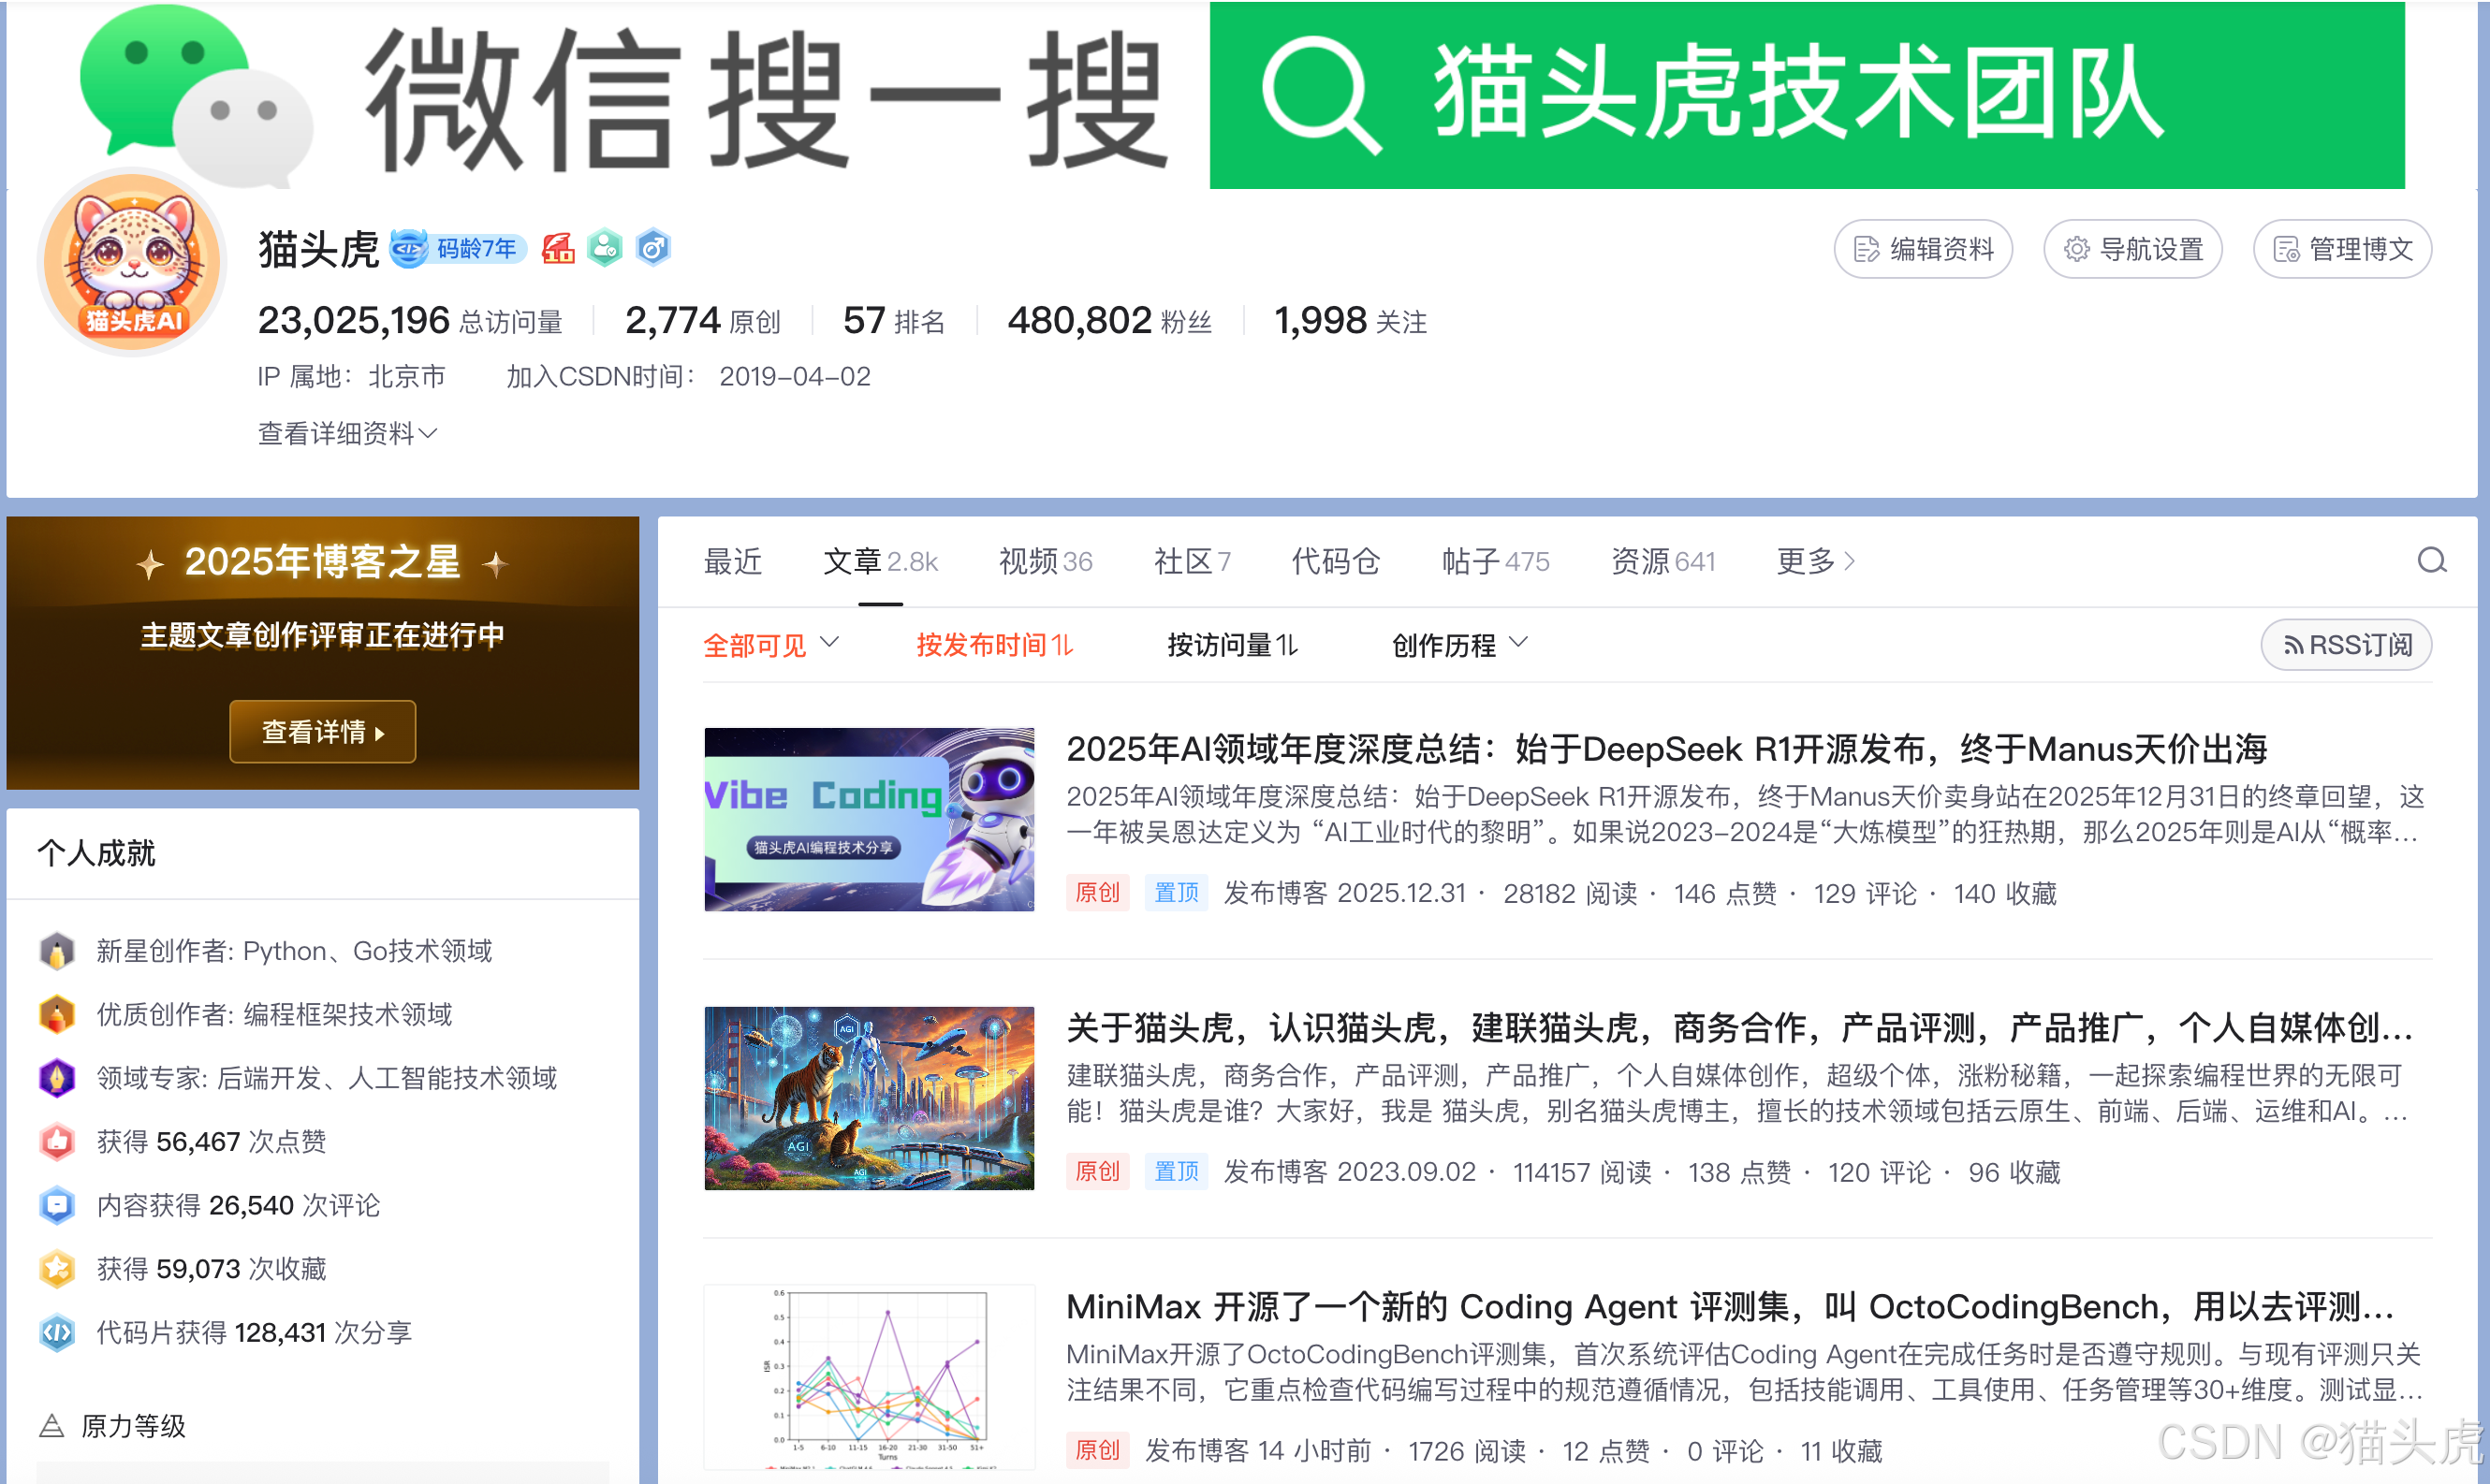Viewport: 2490px width, 1484px height.
Task: Click the 编辑资料 button
Action: [1923, 249]
